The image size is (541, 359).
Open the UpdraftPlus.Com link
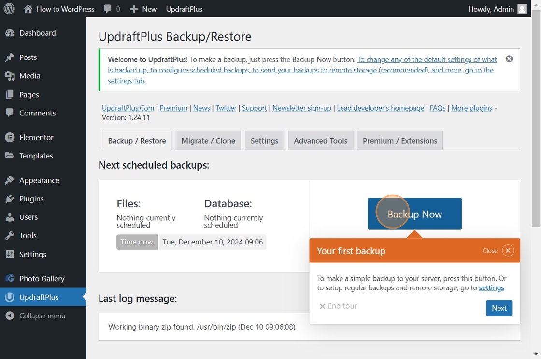[128, 108]
